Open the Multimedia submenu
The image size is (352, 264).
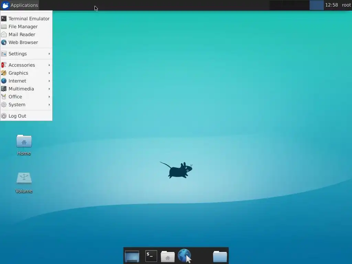pyautogui.click(x=26, y=89)
